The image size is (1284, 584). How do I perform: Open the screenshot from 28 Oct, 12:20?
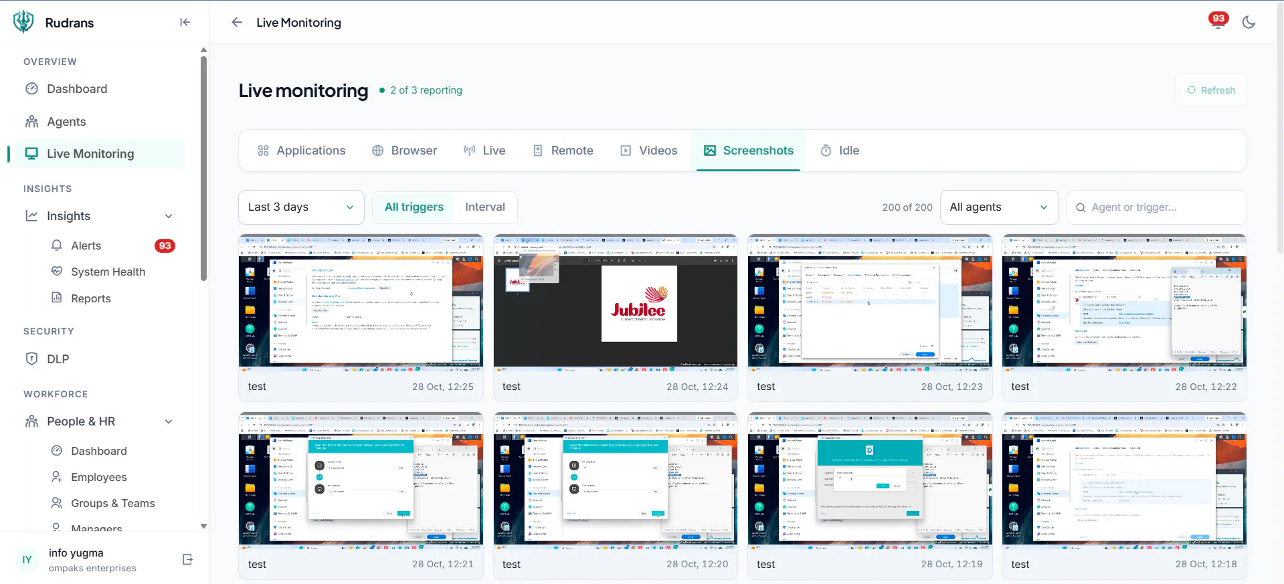point(616,496)
